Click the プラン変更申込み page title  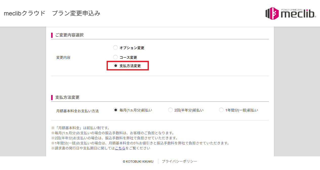[x=76, y=13]
